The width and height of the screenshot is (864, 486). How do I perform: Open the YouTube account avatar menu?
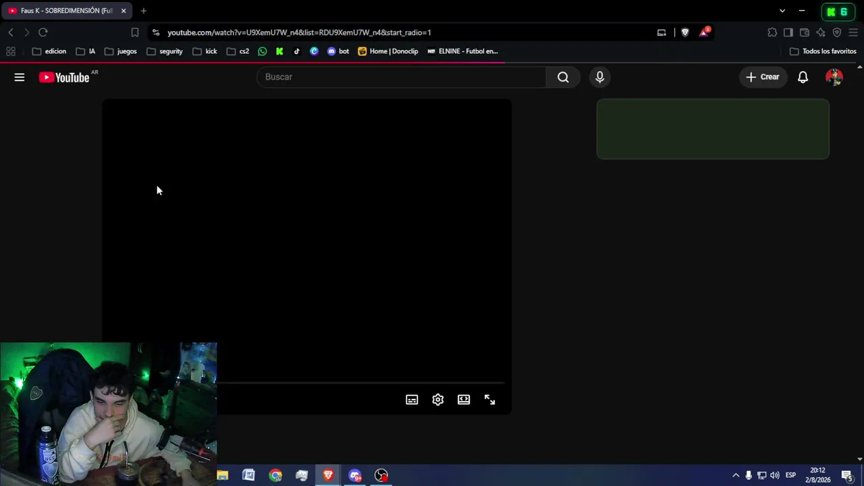click(834, 77)
